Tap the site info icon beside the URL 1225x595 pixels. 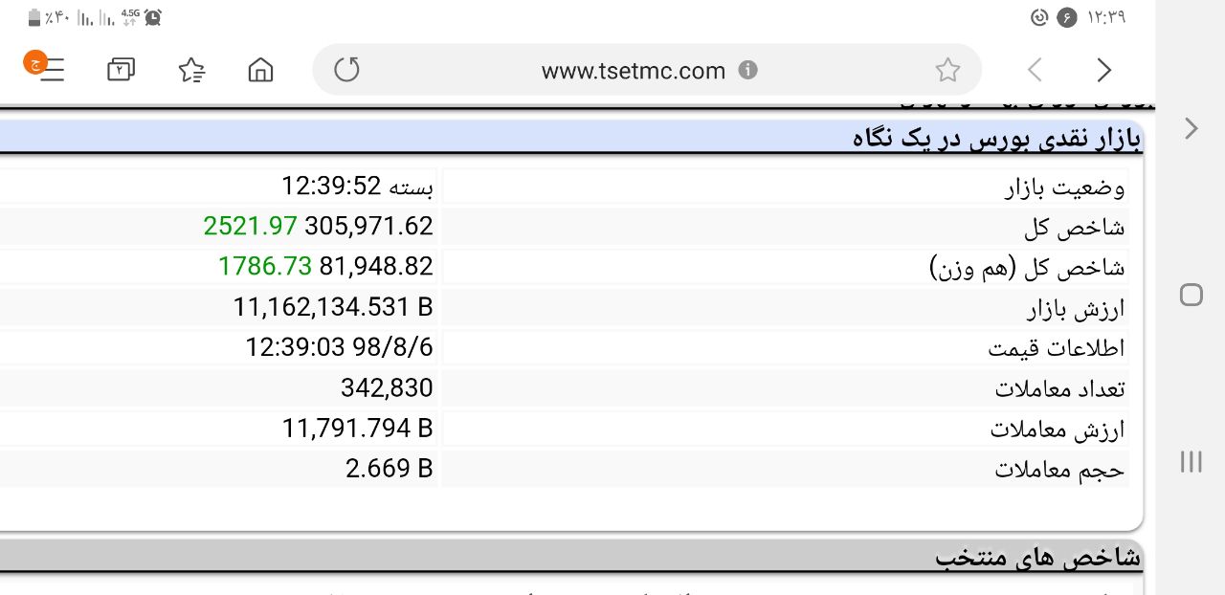[x=748, y=70]
